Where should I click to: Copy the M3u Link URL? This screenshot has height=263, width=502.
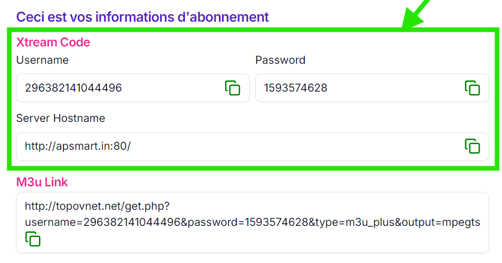point(33,239)
